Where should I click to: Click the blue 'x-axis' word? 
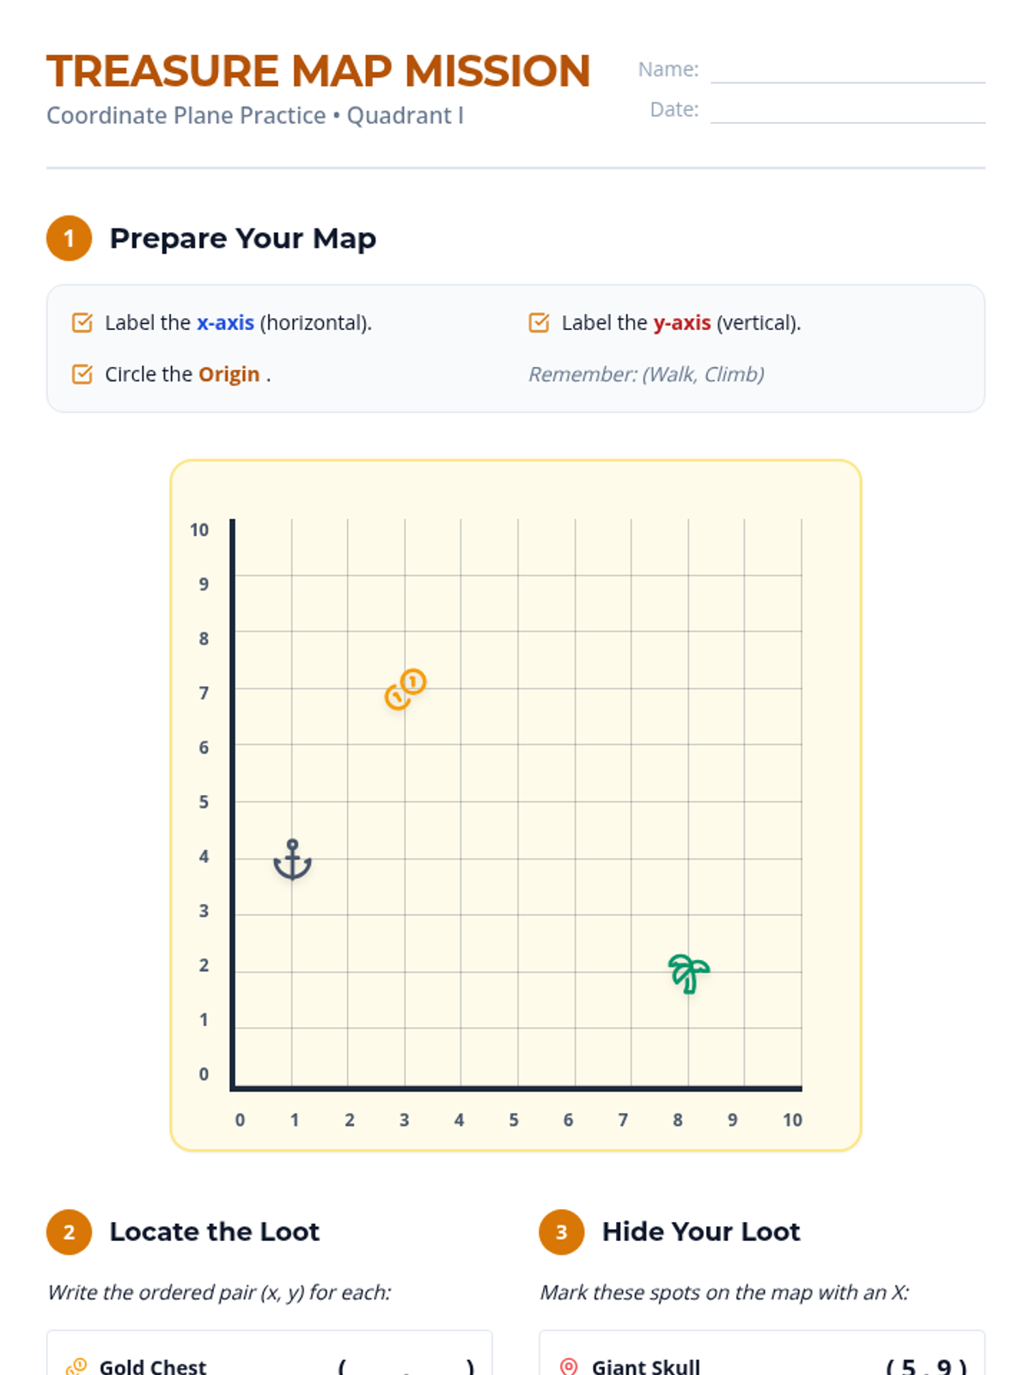point(225,323)
